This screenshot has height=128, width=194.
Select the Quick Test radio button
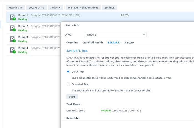click(68, 71)
